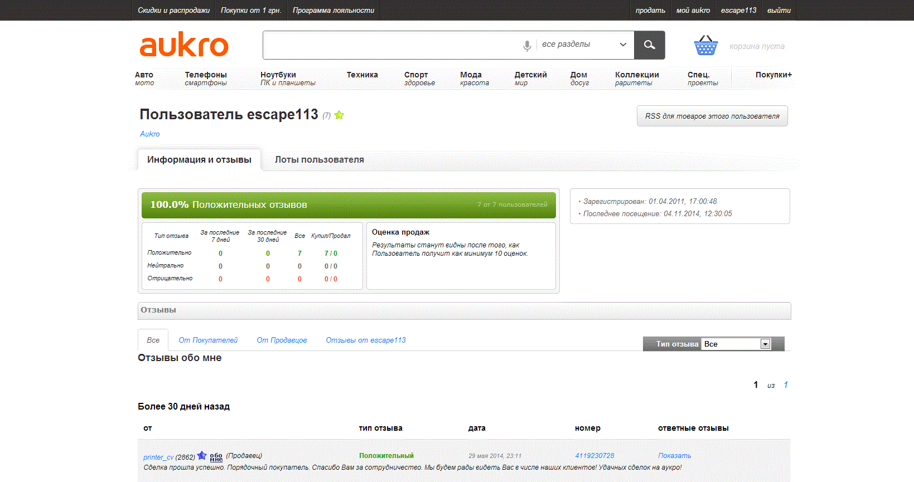Screen dimensions: 914x482
Task: Click the escape113 username in top bar
Action: tap(739, 10)
